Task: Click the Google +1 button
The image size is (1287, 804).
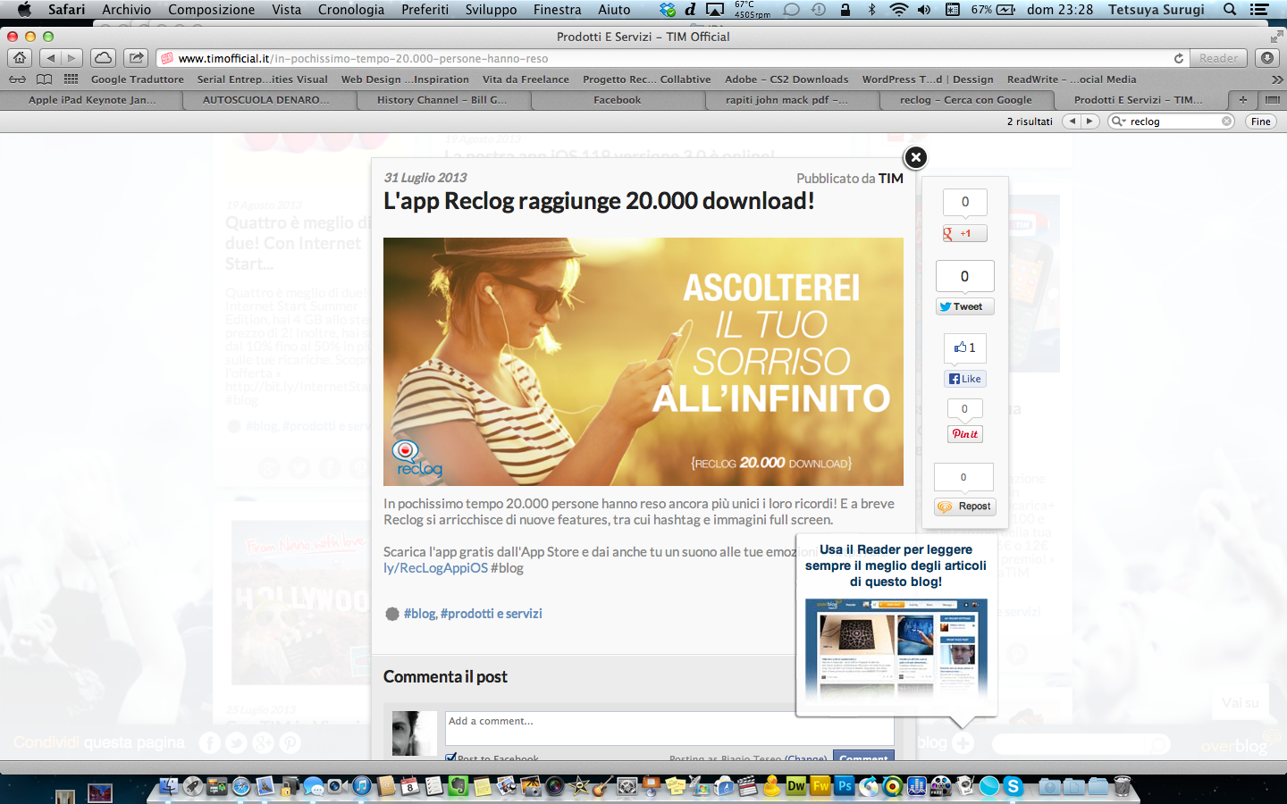Action: point(964,233)
